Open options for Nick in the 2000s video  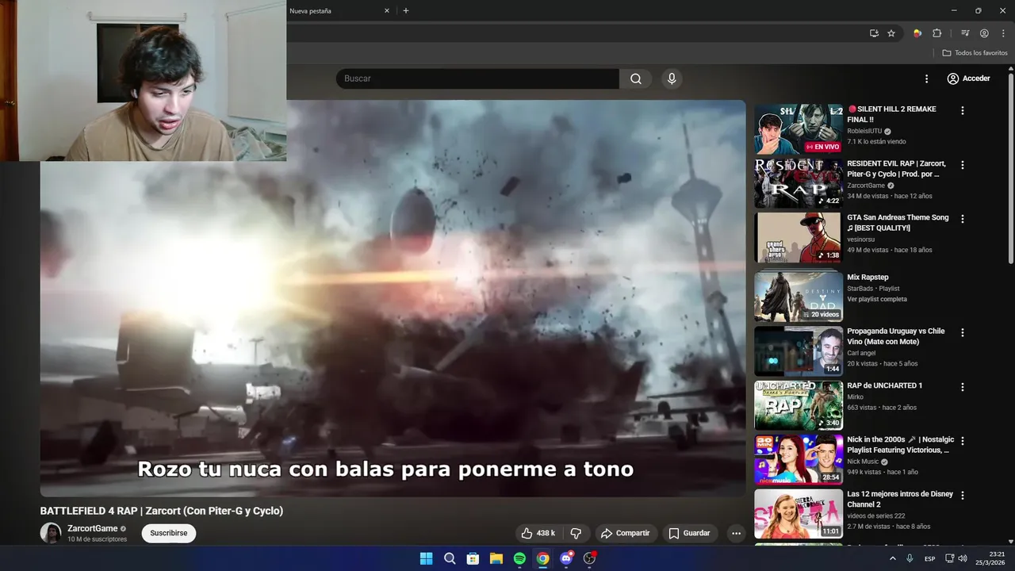963,441
